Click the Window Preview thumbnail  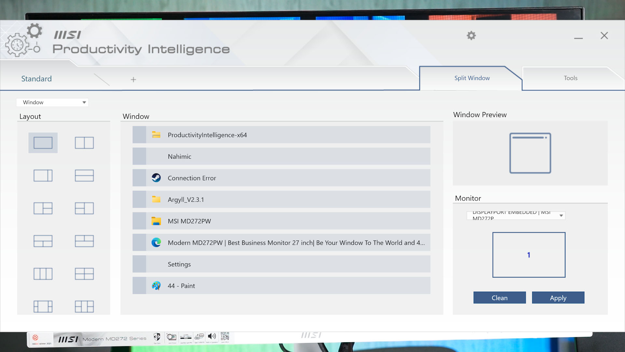pos(530,153)
